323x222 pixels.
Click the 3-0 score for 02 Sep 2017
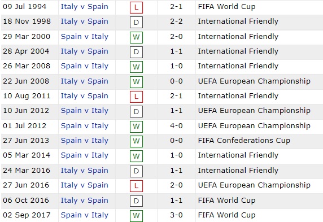tap(176, 215)
